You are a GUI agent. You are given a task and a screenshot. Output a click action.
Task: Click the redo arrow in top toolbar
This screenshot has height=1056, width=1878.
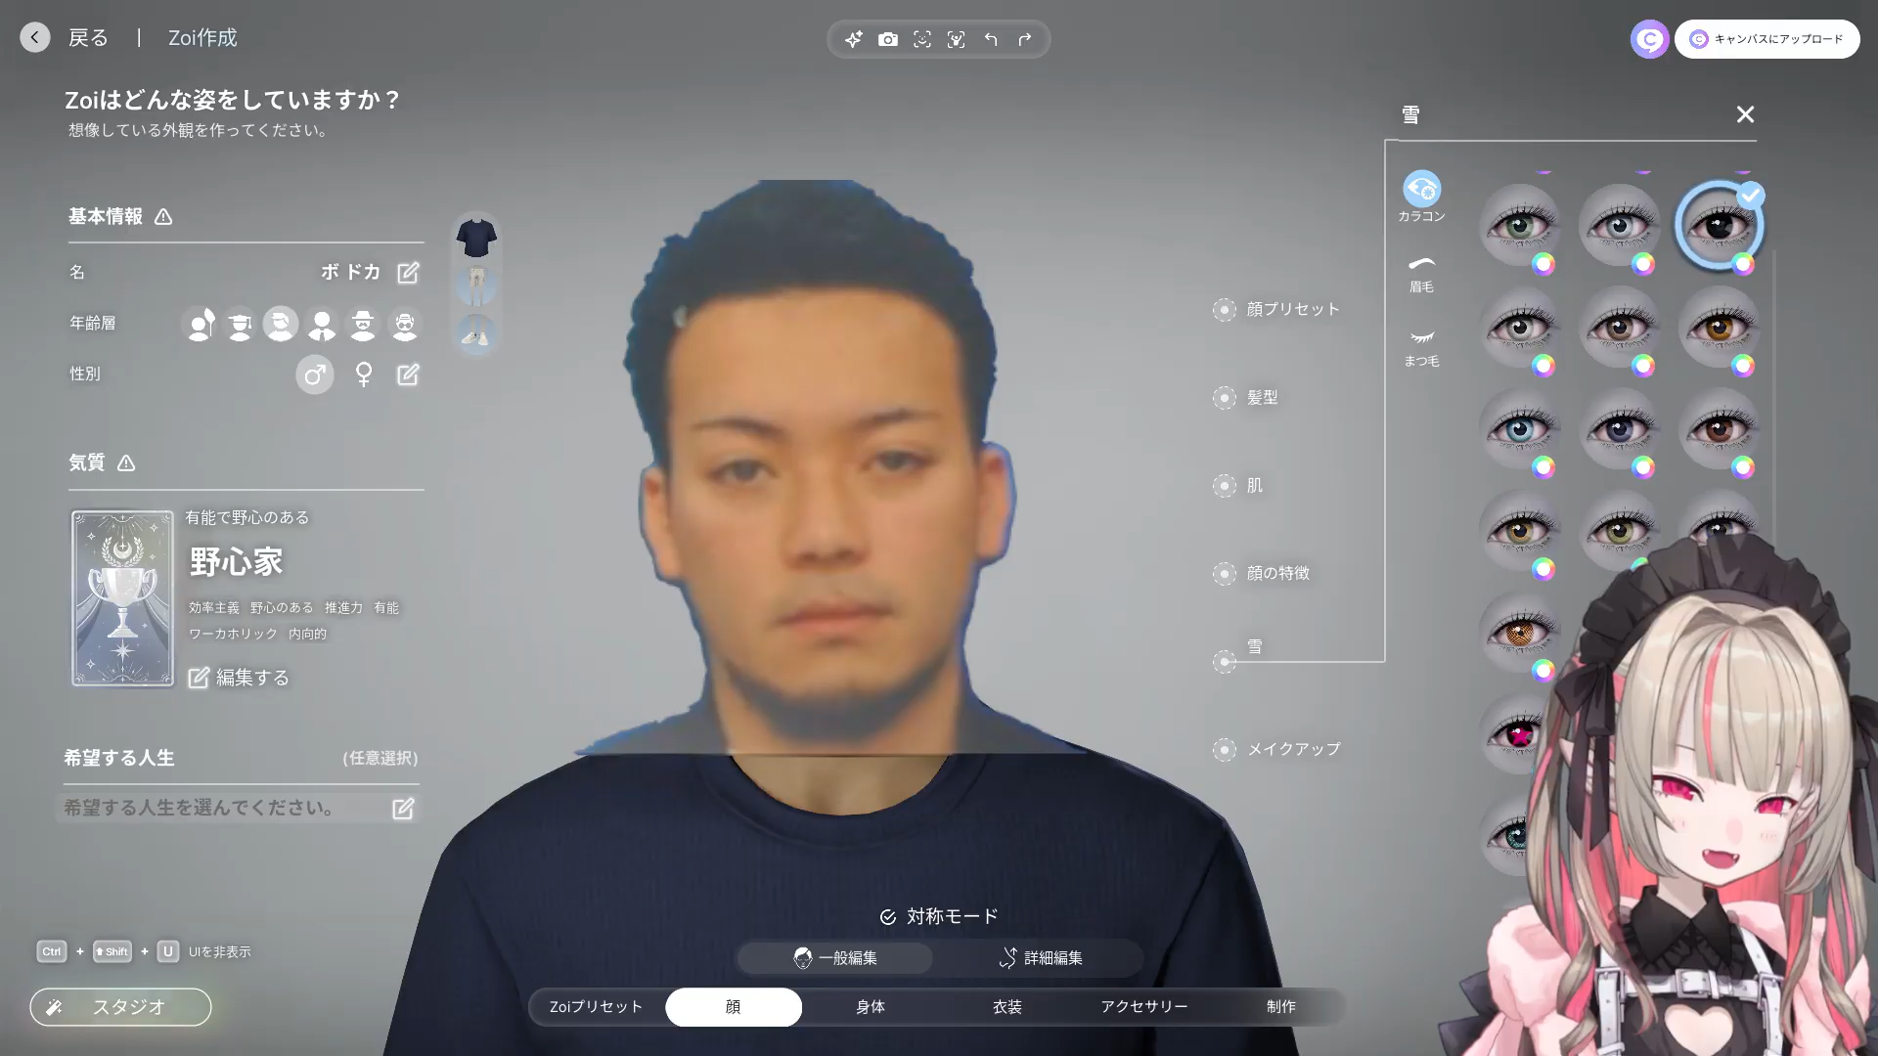coord(1025,39)
